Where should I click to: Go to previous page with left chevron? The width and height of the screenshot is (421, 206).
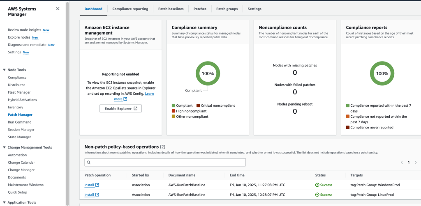[x=402, y=163]
